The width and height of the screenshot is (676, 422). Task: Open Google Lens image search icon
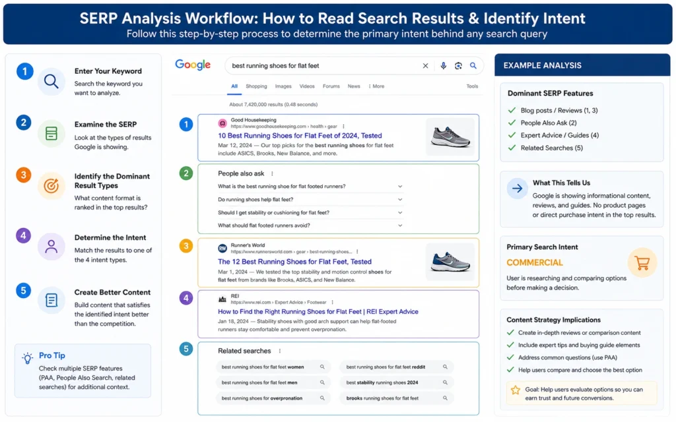pyautogui.click(x=458, y=66)
